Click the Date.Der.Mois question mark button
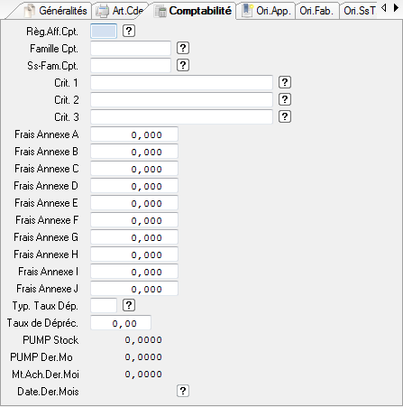The width and height of the screenshot is (403, 407). point(183,391)
